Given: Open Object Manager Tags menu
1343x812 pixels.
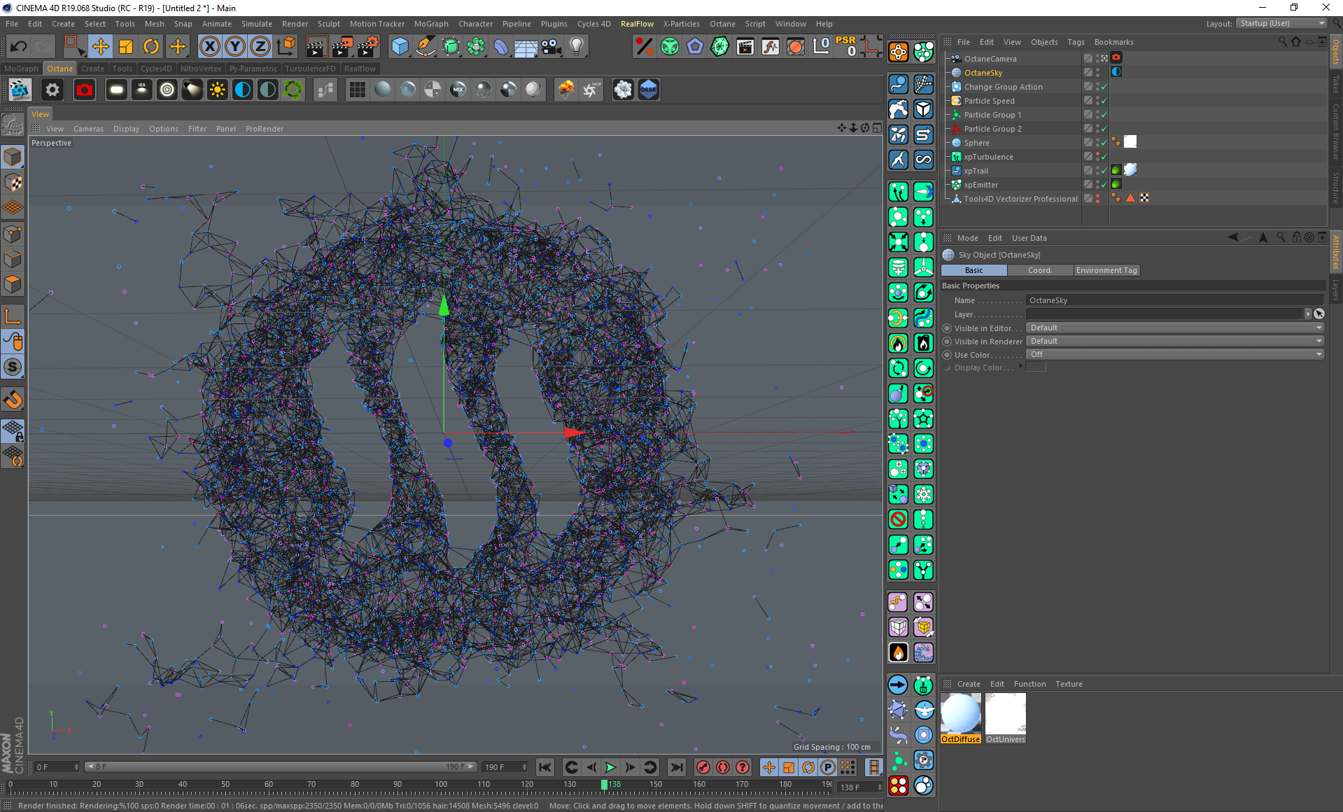Looking at the screenshot, I should [x=1076, y=42].
